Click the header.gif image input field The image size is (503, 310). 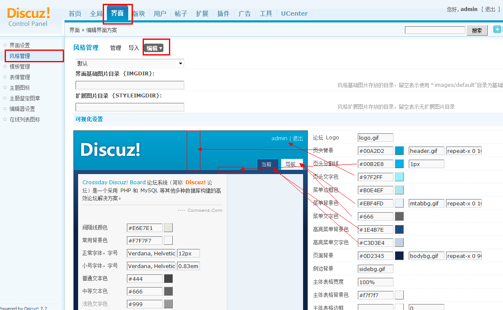(x=426, y=151)
